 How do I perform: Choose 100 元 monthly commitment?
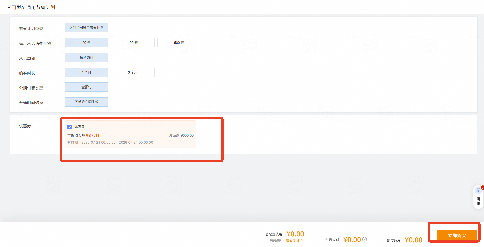(x=133, y=43)
